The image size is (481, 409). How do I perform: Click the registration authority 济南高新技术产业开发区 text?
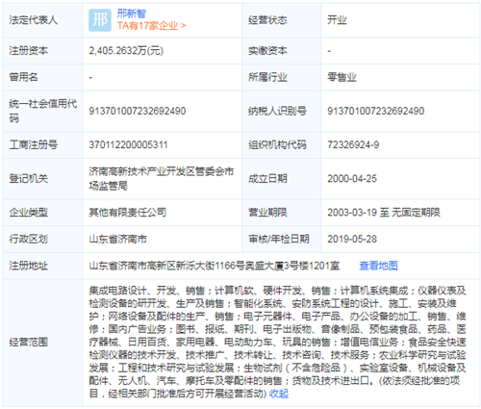click(x=162, y=179)
